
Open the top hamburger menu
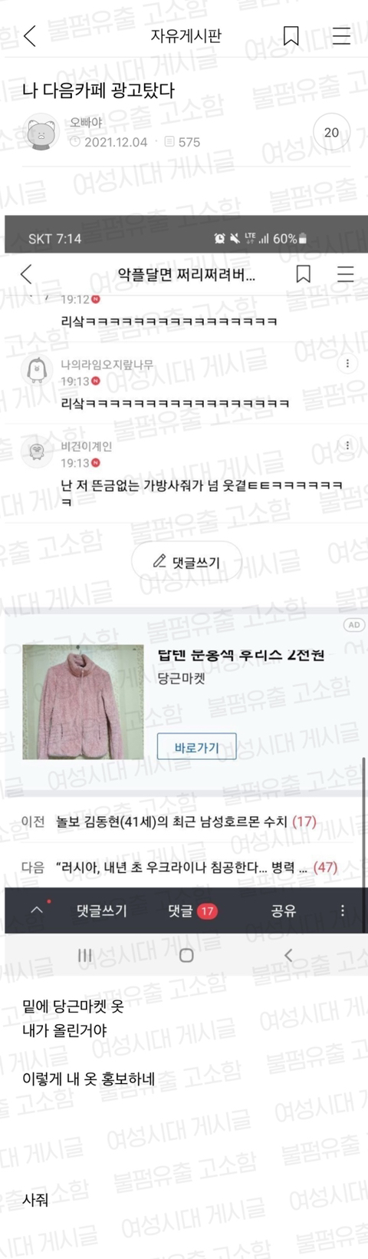point(341,35)
